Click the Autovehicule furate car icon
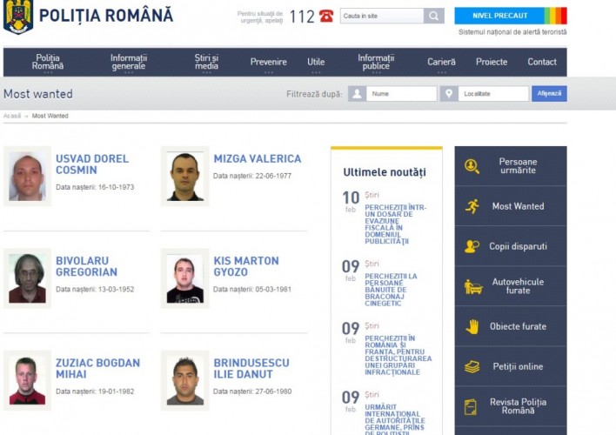Screen dimensions: 616x435 click(x=472, y=286)
